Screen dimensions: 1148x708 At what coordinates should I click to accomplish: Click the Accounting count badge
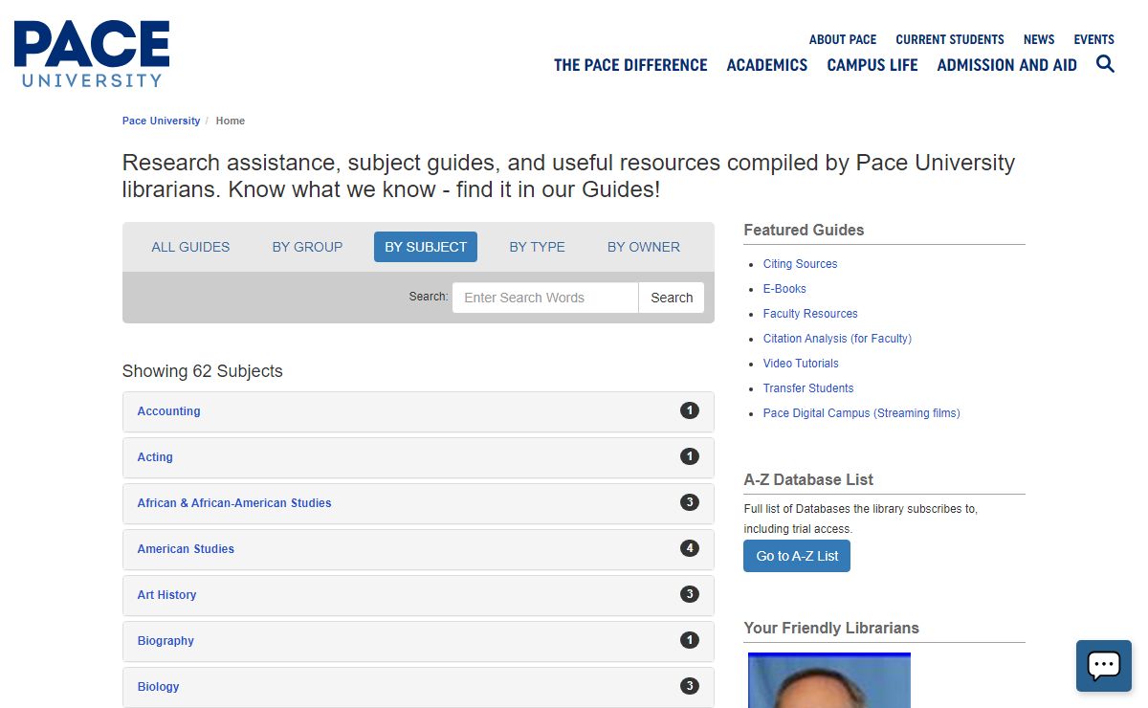690,410
